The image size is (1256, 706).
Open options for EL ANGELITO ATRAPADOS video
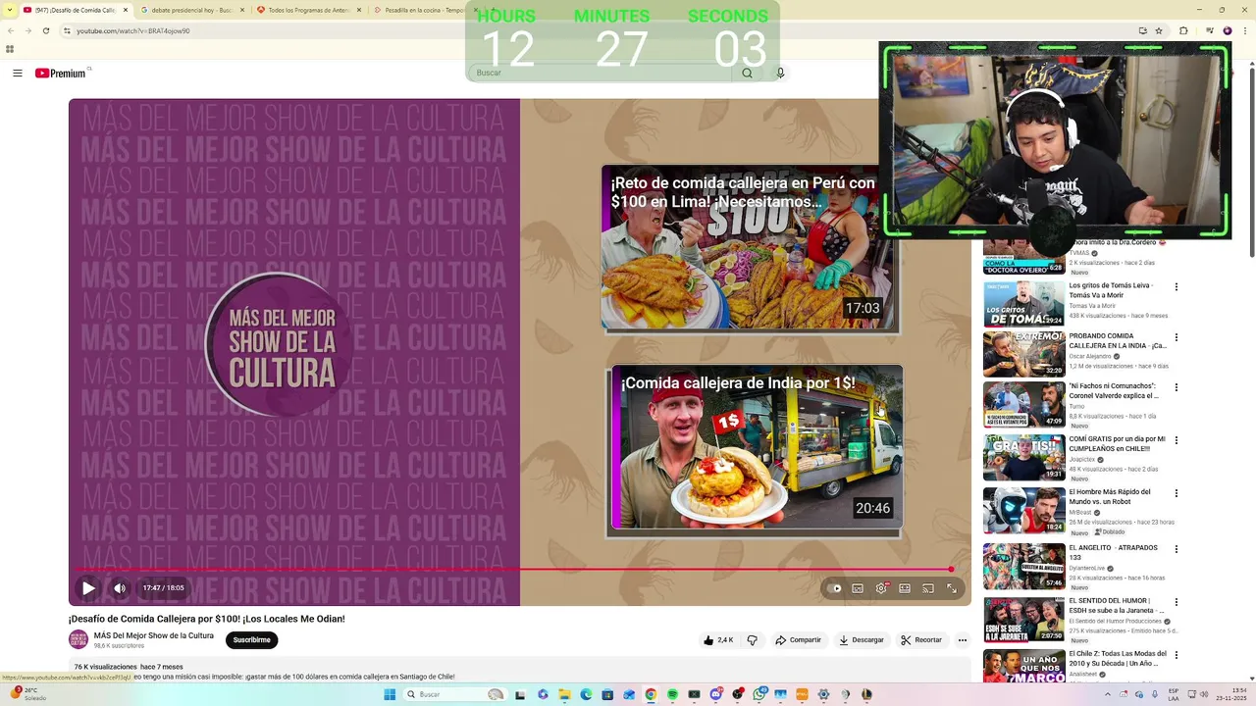point(1177,549)
